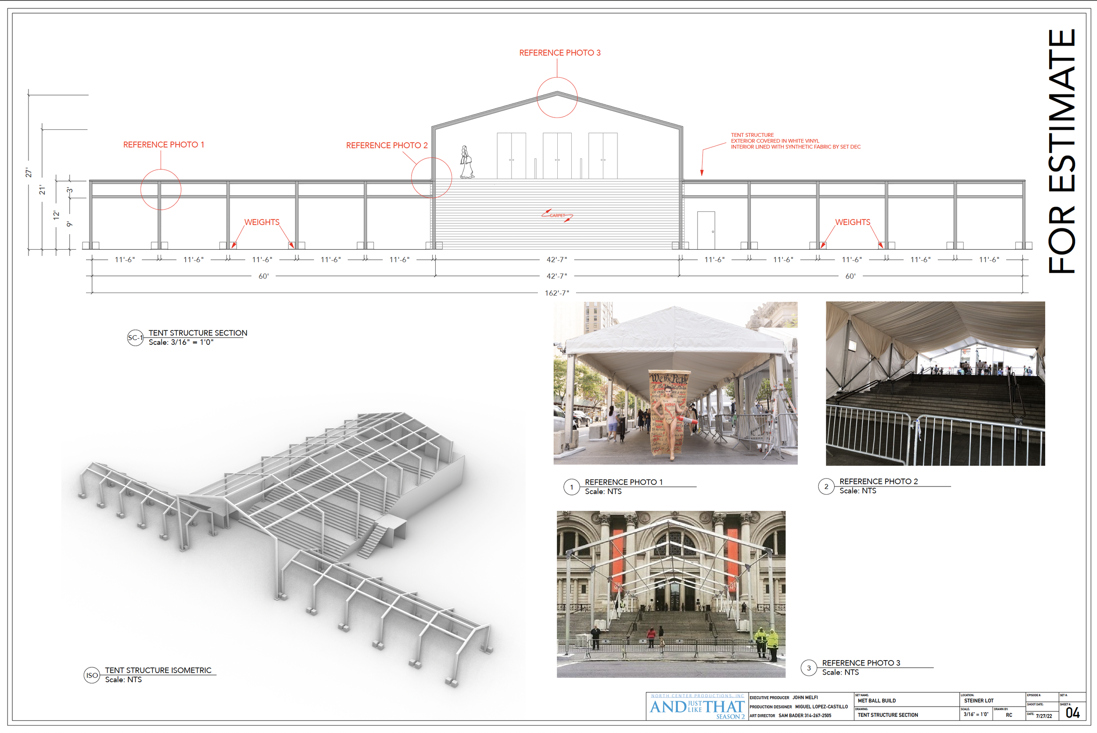Click the 162'-7" overall dimension text
1097x733 pixels.
(x=556, y=293)
